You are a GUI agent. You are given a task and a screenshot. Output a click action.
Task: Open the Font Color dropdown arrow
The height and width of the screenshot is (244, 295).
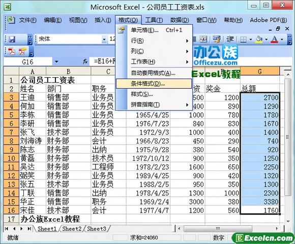pos(282,40)
